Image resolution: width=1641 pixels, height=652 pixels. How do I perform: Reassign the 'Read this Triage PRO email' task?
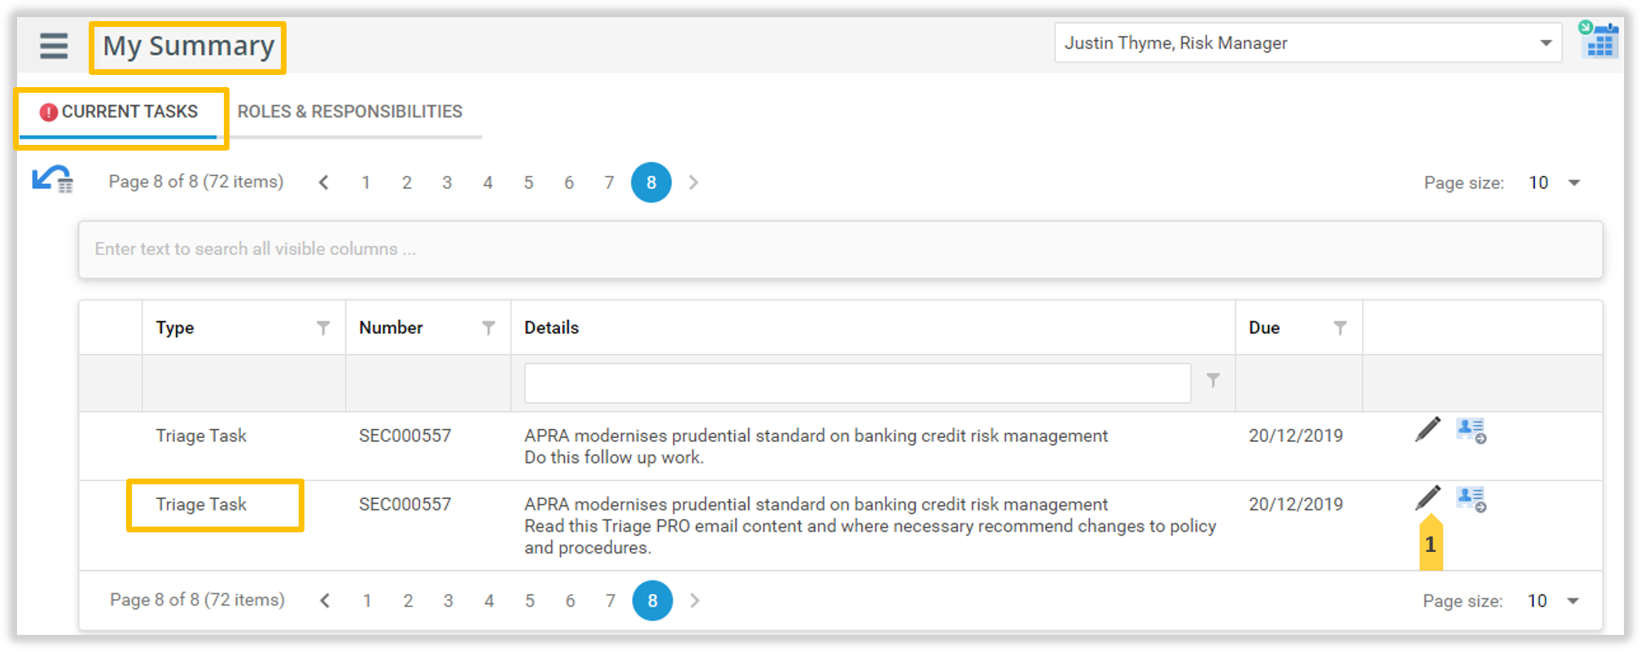(x=1471, y=498)
